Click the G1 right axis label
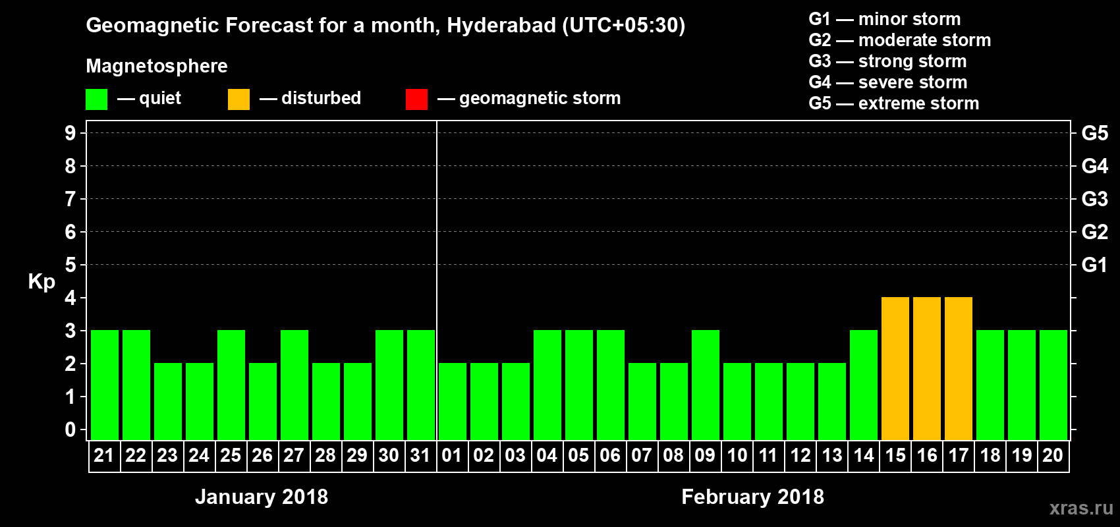The width and height of the screenshot is (1120, 527). [x=1094, y=265]
